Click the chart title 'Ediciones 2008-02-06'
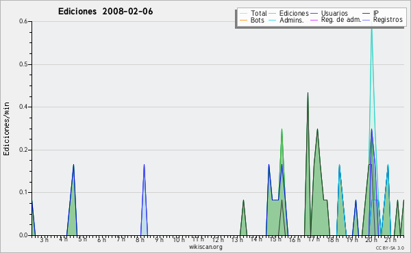411x253 pixels. coord(105,12)
